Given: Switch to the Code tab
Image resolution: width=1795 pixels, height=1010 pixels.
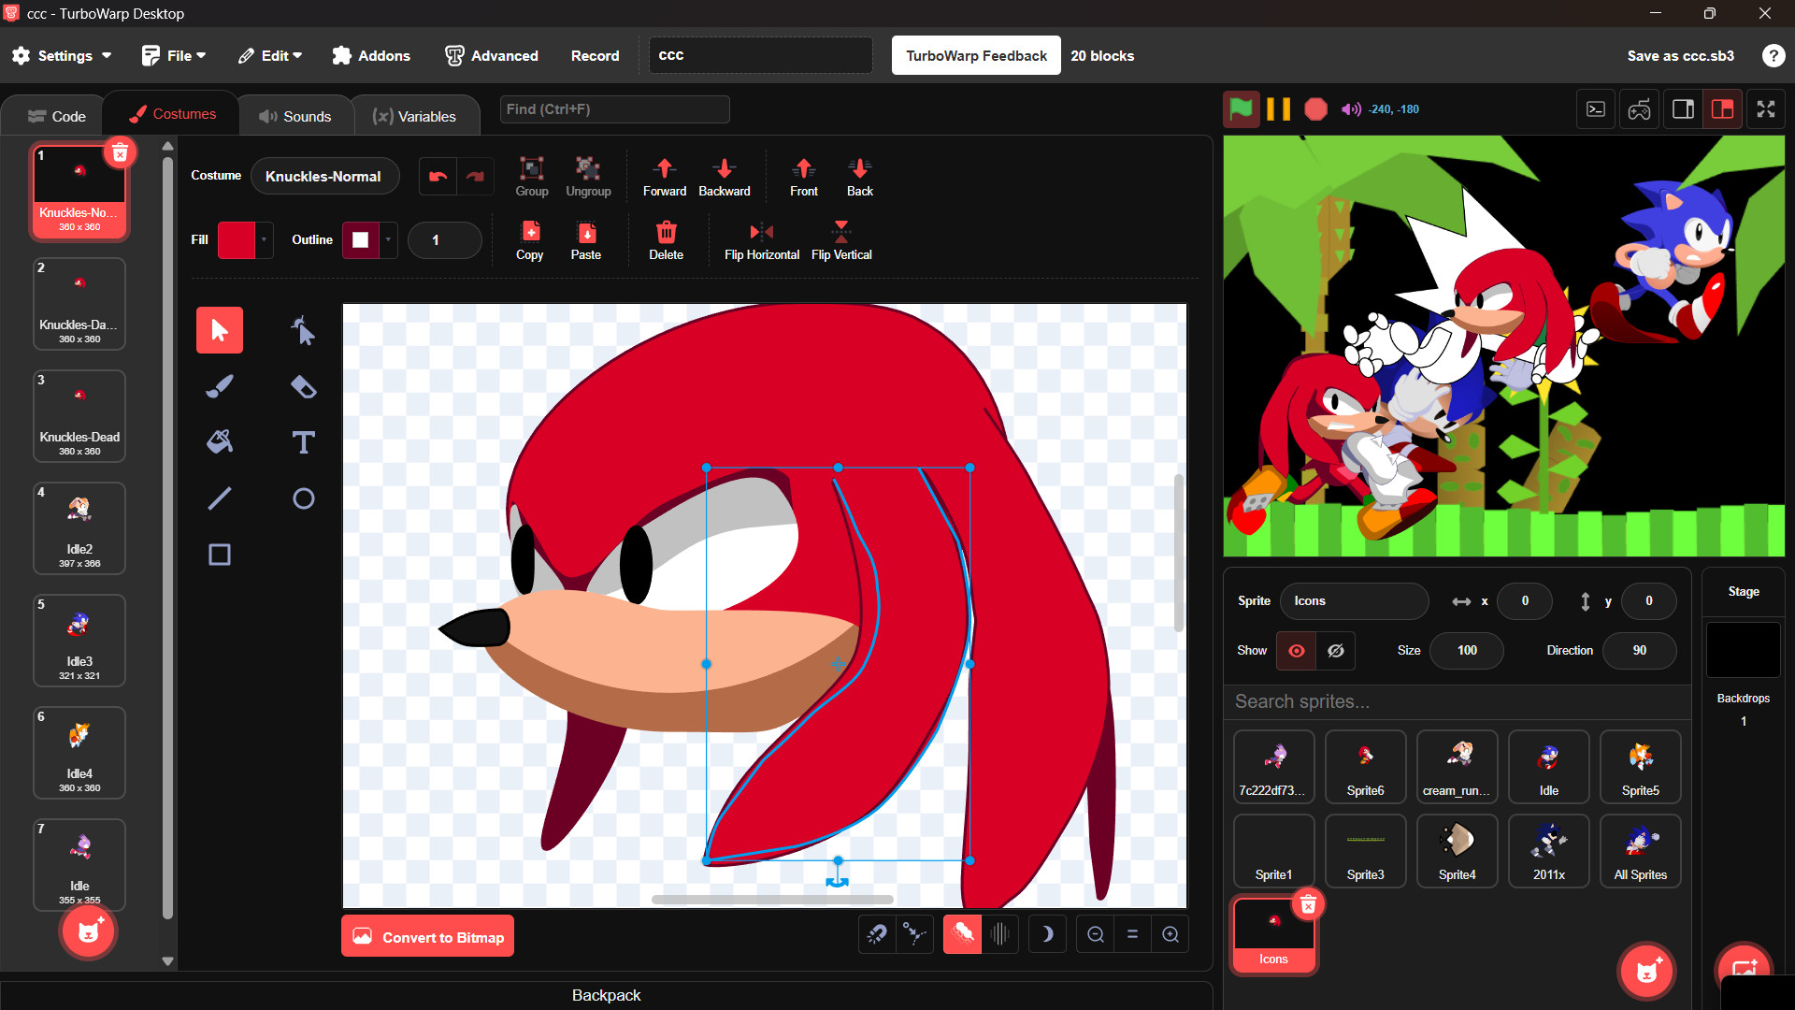Looking at the screenshot, I should pos(56,116).
